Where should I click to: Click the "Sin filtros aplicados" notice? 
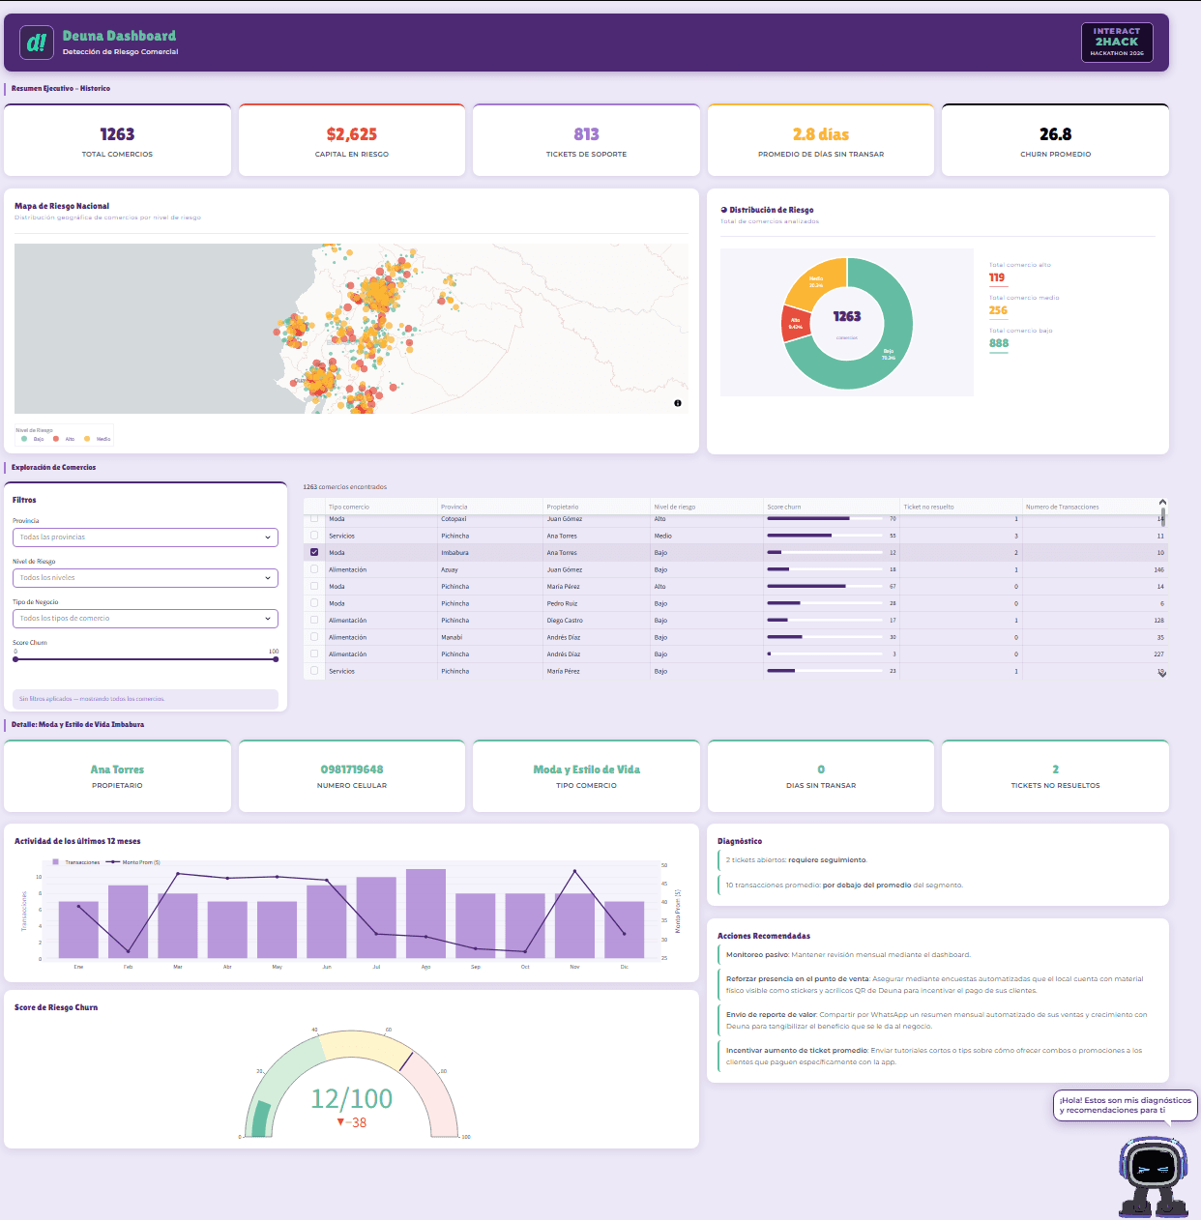[145, 698]
